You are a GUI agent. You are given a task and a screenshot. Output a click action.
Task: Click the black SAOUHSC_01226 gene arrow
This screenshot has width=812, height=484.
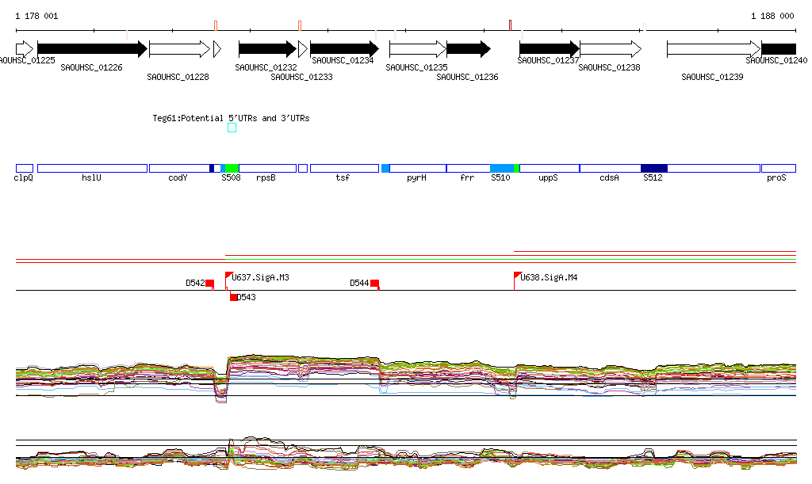click(91, 49)
